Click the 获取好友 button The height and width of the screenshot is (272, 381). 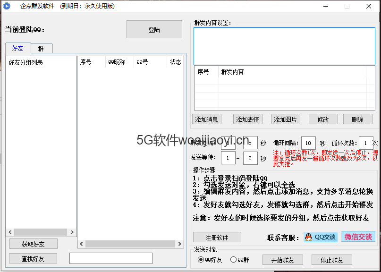(34, 244)
